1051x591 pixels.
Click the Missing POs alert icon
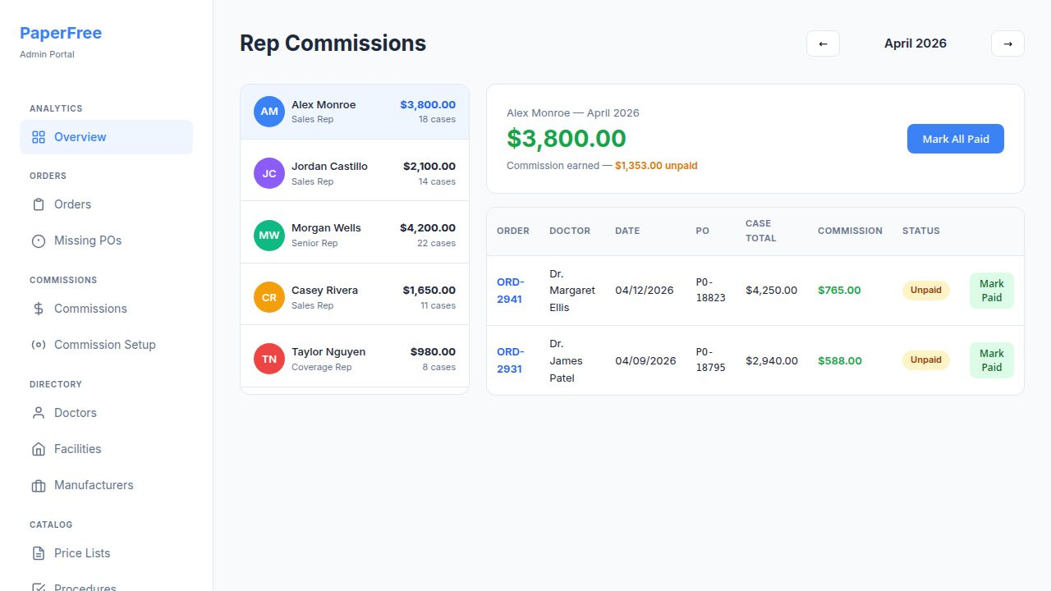pyautogui.click(x=39, y=241)
